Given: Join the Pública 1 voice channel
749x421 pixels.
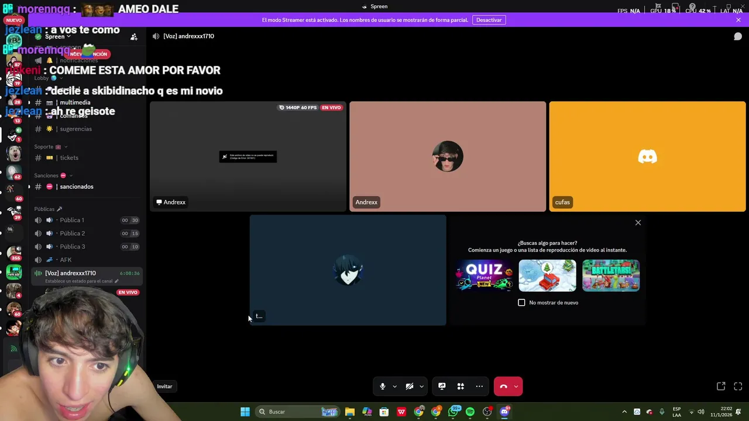Looking at the screenshot, I should coord(86,220).
